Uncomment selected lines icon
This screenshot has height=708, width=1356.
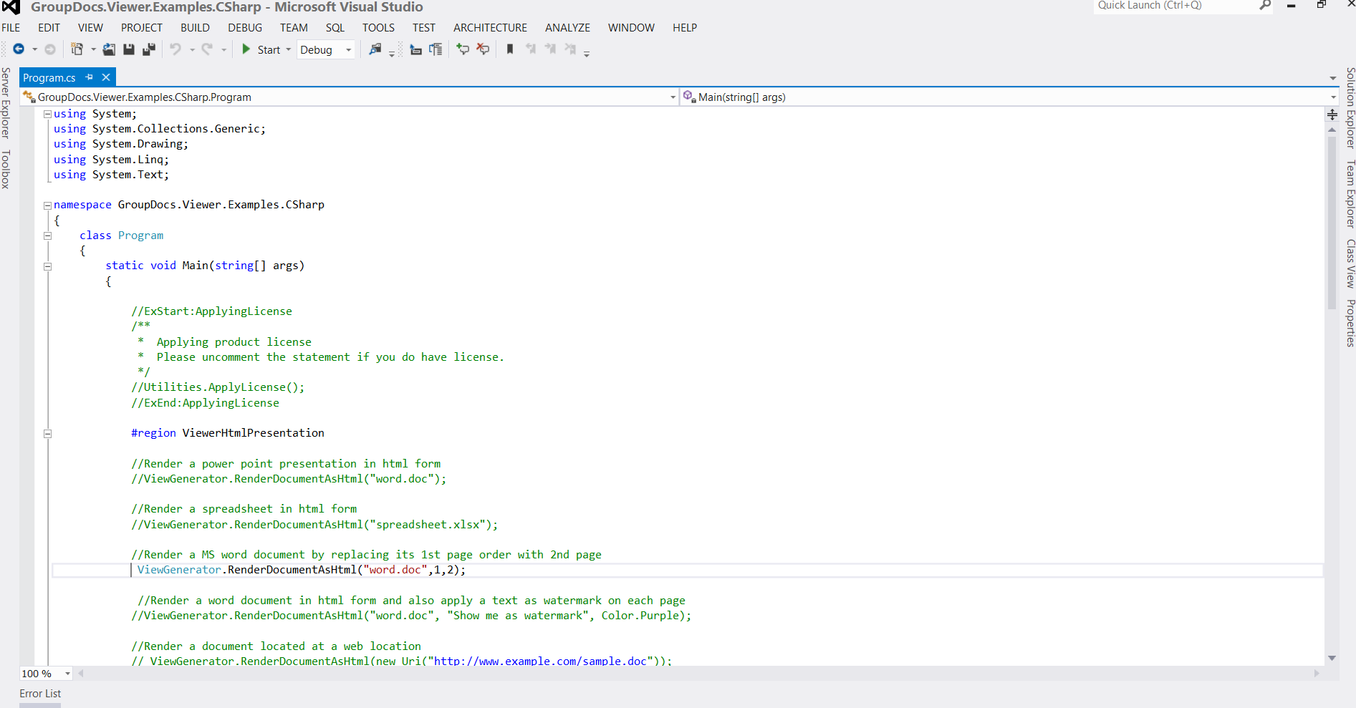pos(483,49)
